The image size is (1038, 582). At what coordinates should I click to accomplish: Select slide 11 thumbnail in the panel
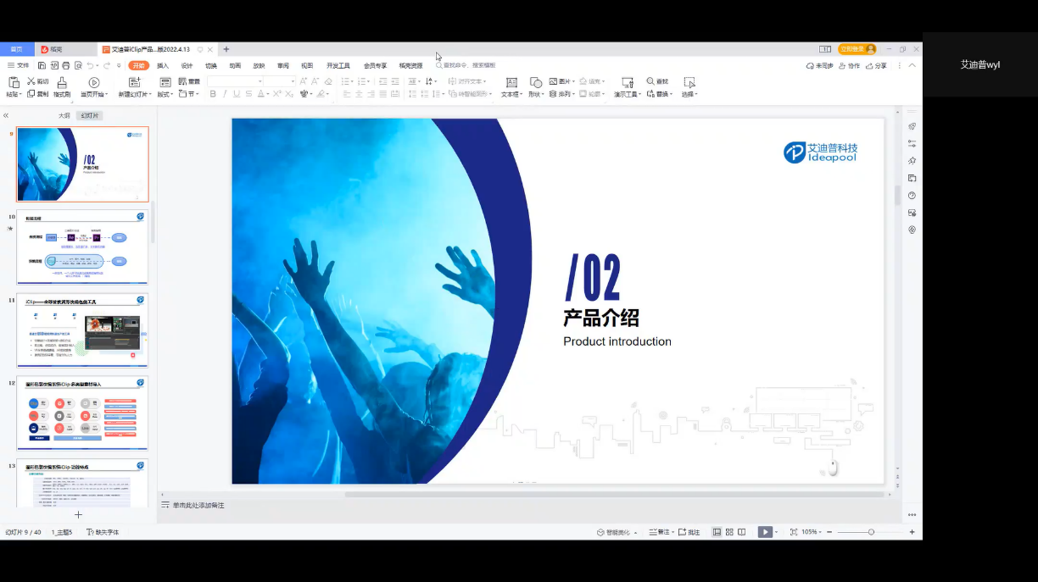[82, 330]
